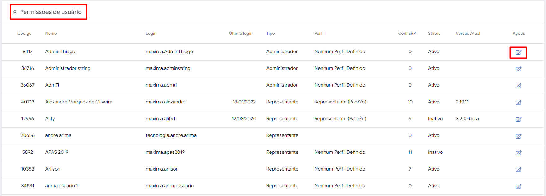Sort table by Nome column header

pos(51,33)
